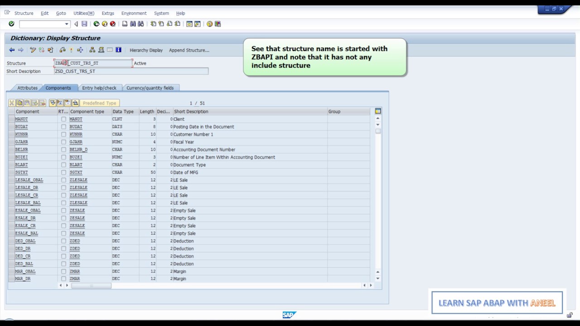Switch to the Entry help/check tab

tap(99, 88)
